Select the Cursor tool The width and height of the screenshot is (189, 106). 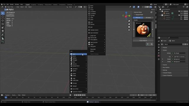[3, 17]
